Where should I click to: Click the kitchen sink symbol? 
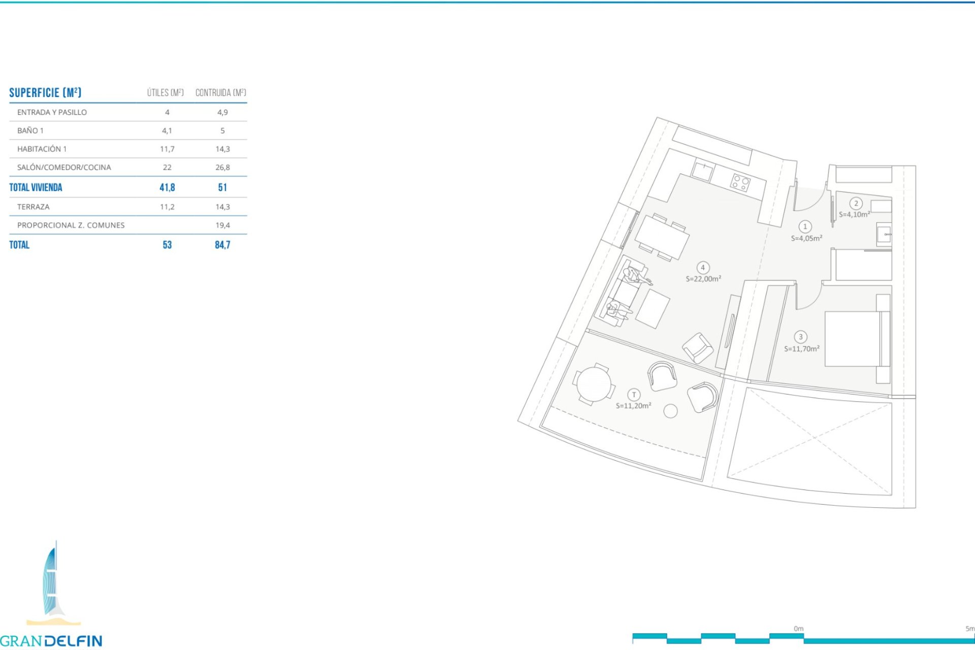[703, 171]
